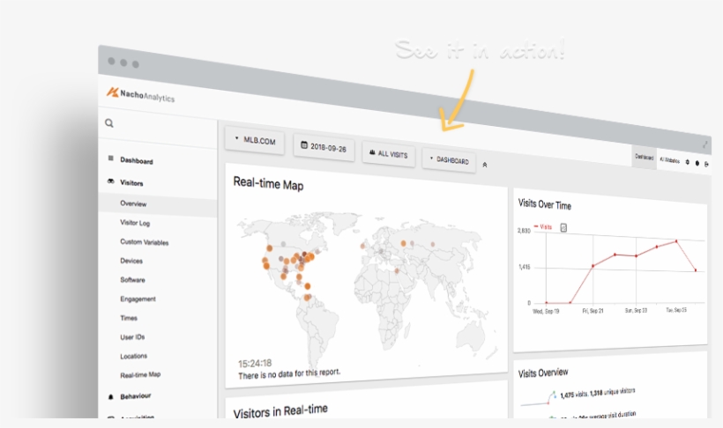
Task: Click the chart metrics picker icon beside Visits legend
Action: pos(563,227)
